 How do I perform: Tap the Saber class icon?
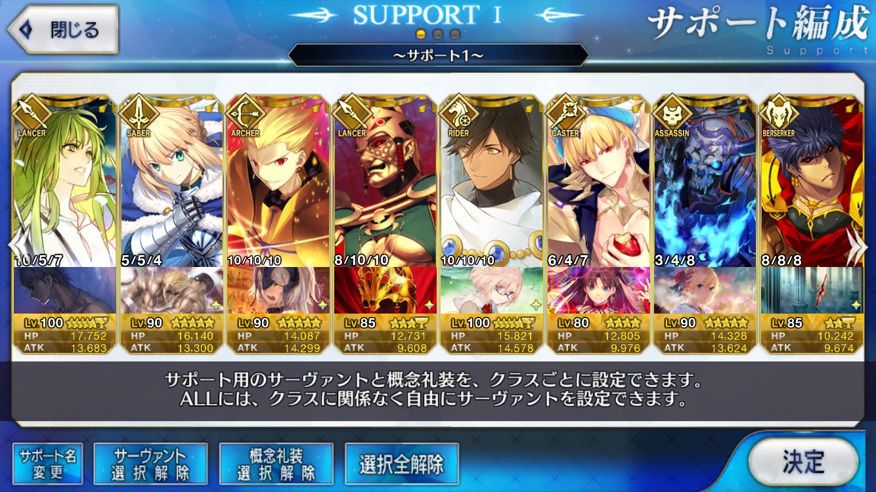139,112
